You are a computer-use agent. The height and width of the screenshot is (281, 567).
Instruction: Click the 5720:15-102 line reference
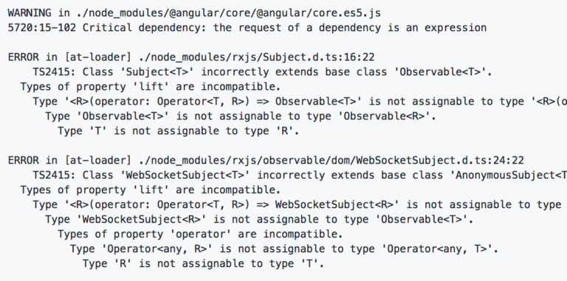click(41, 28)
